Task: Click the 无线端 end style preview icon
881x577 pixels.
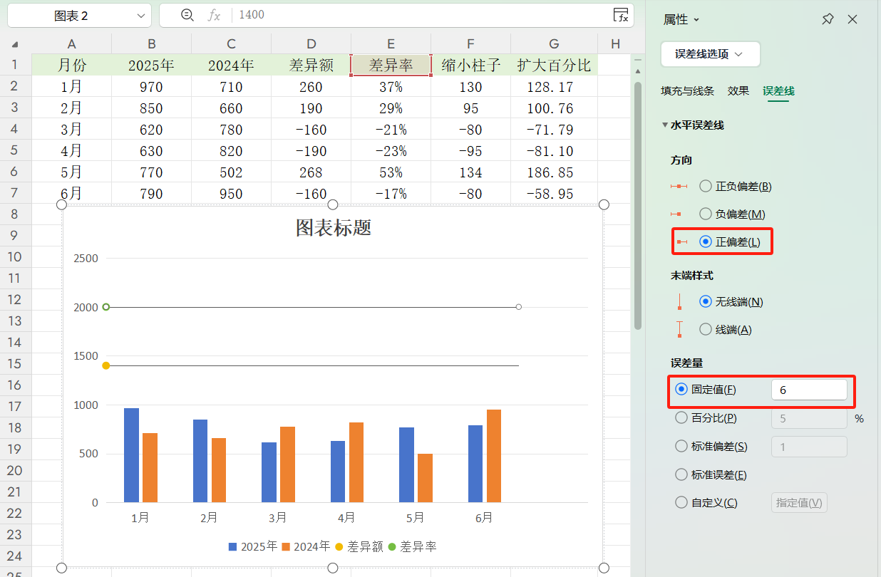Action: tap(679, 301)
